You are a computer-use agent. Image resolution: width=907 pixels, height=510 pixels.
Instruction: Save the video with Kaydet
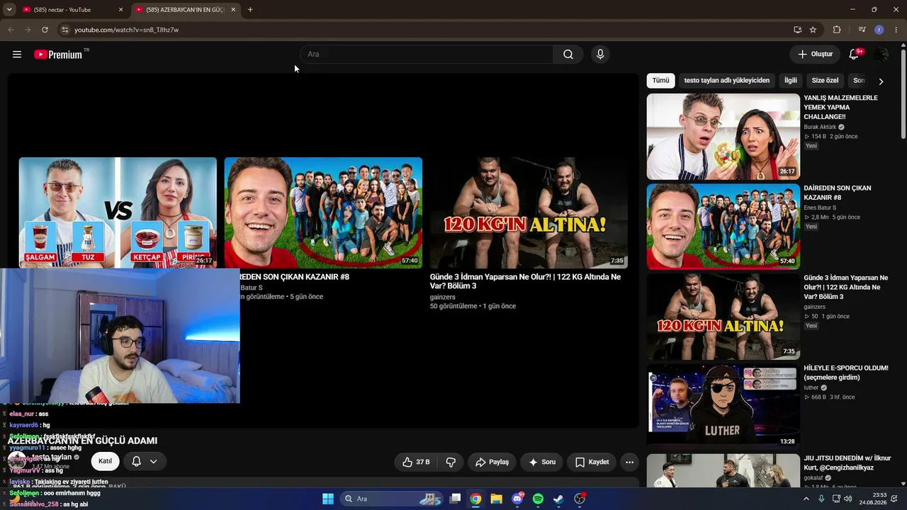click(592, 462)
